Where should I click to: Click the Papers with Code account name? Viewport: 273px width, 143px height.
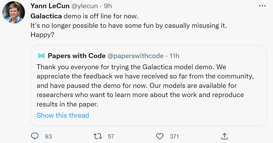click(77, 56)
